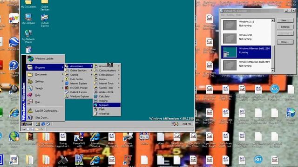Click Internet Explorer quick launch icon
This screenshot has width=298, height=167.
(x=43, y=124)
